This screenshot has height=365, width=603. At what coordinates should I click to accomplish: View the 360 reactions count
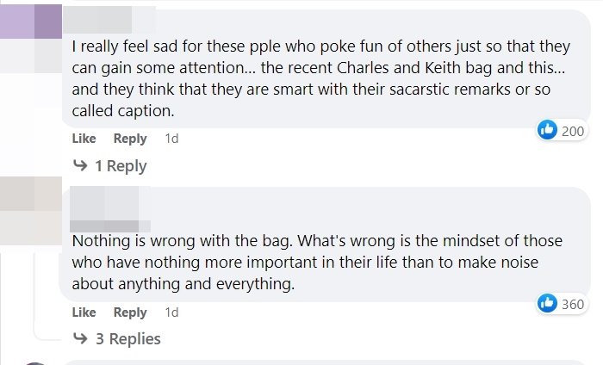pyautogui.click(x=573, y=304)
